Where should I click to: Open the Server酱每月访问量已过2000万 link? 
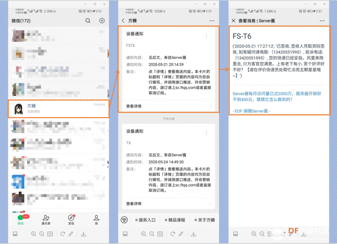(277, 96)
